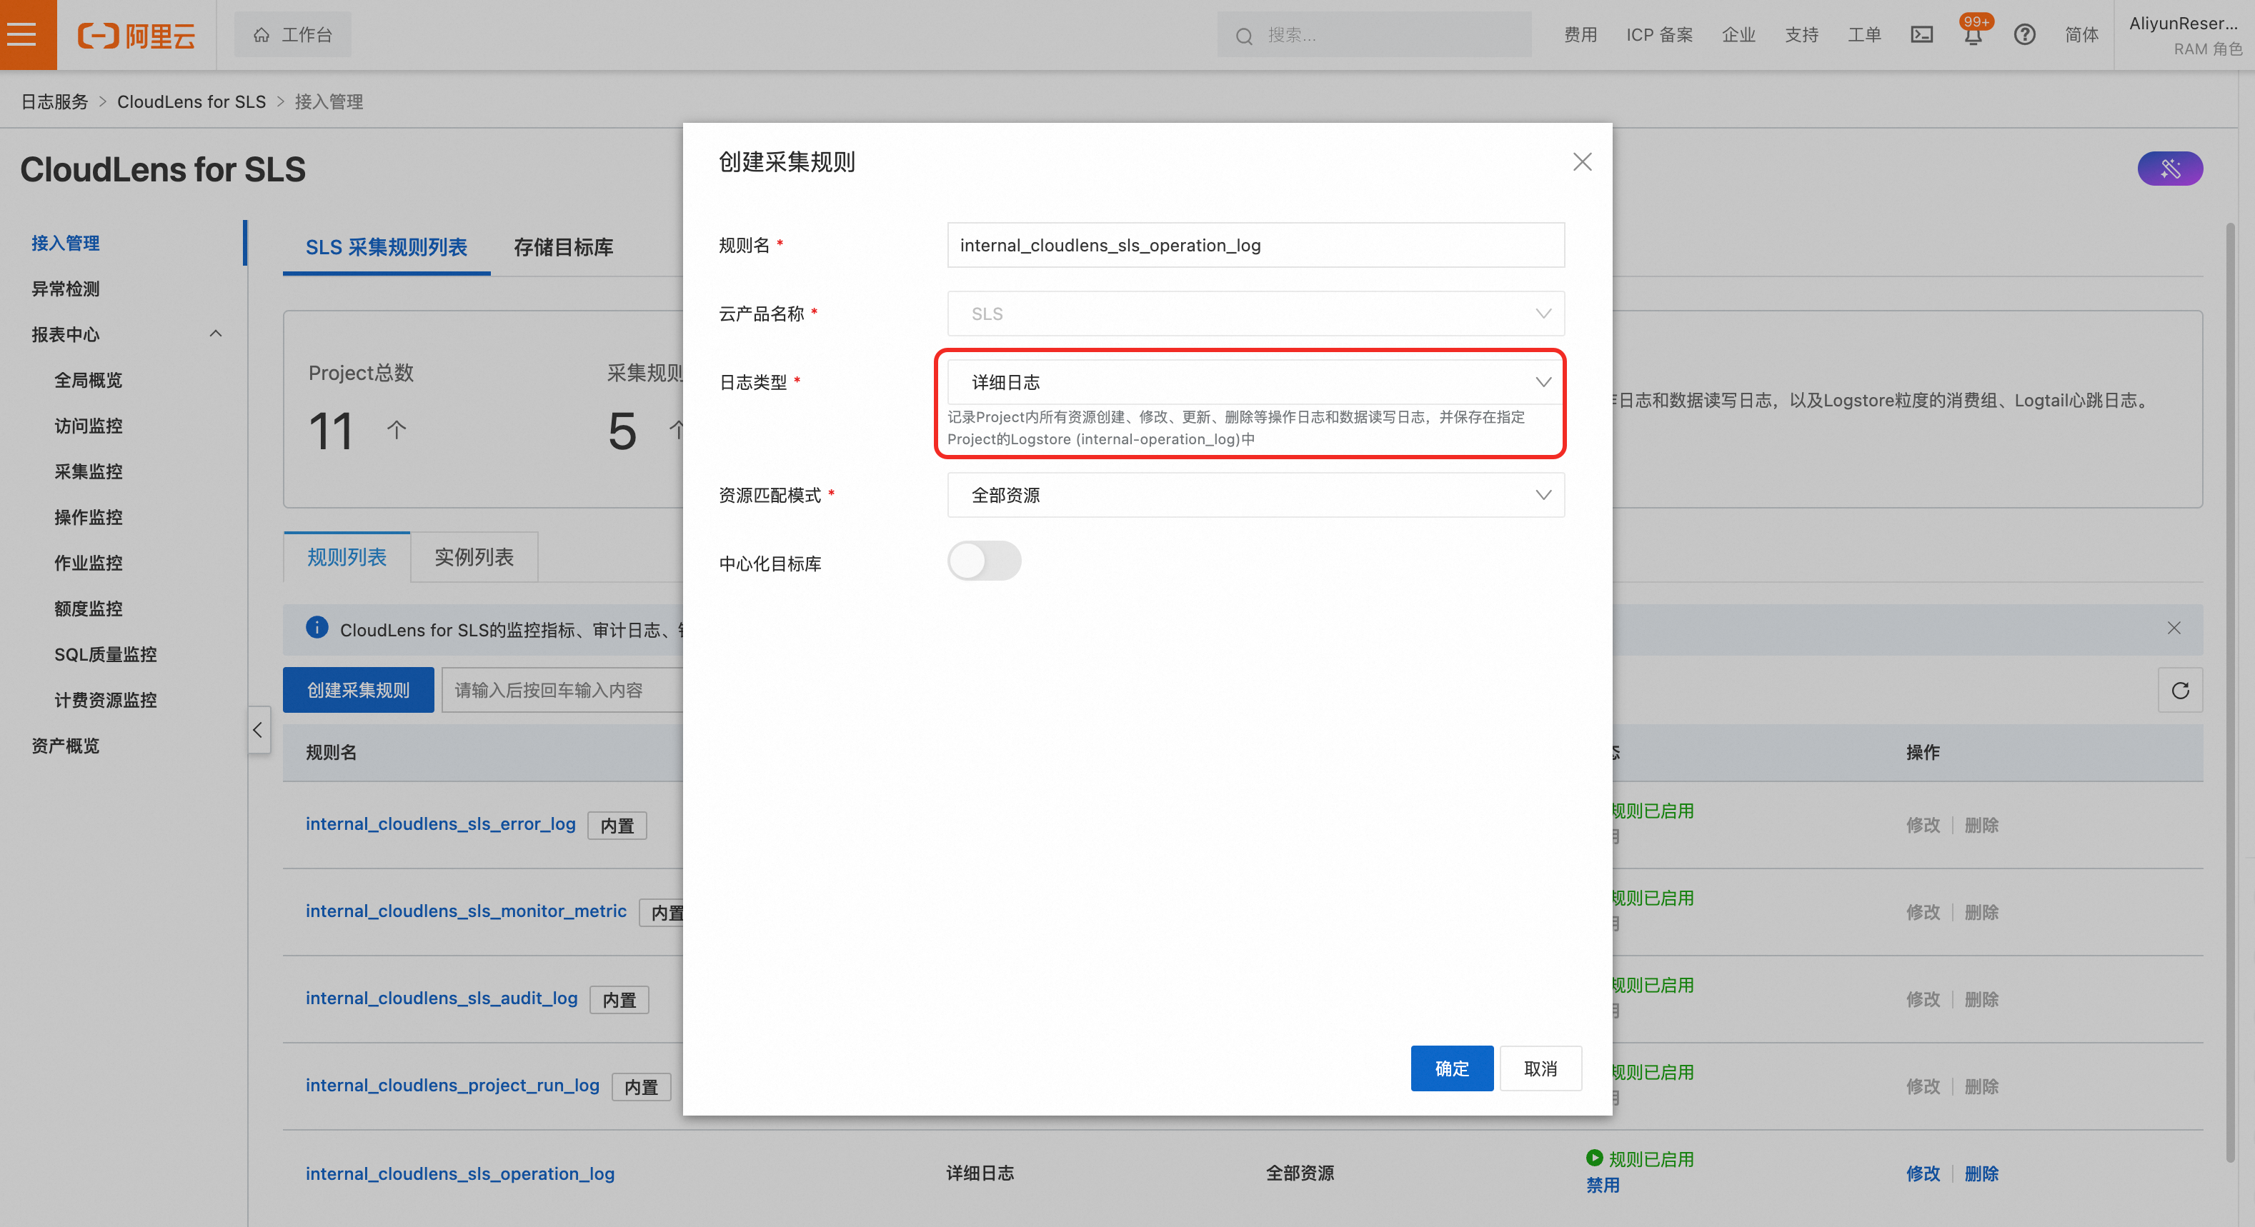Click the rule name input field
This screenshot has width=2255, height=1227.
tap(1255, 245)
